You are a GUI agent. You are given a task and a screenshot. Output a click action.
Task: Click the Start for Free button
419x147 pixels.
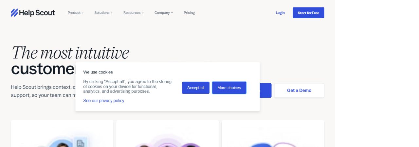pos(308,13)
